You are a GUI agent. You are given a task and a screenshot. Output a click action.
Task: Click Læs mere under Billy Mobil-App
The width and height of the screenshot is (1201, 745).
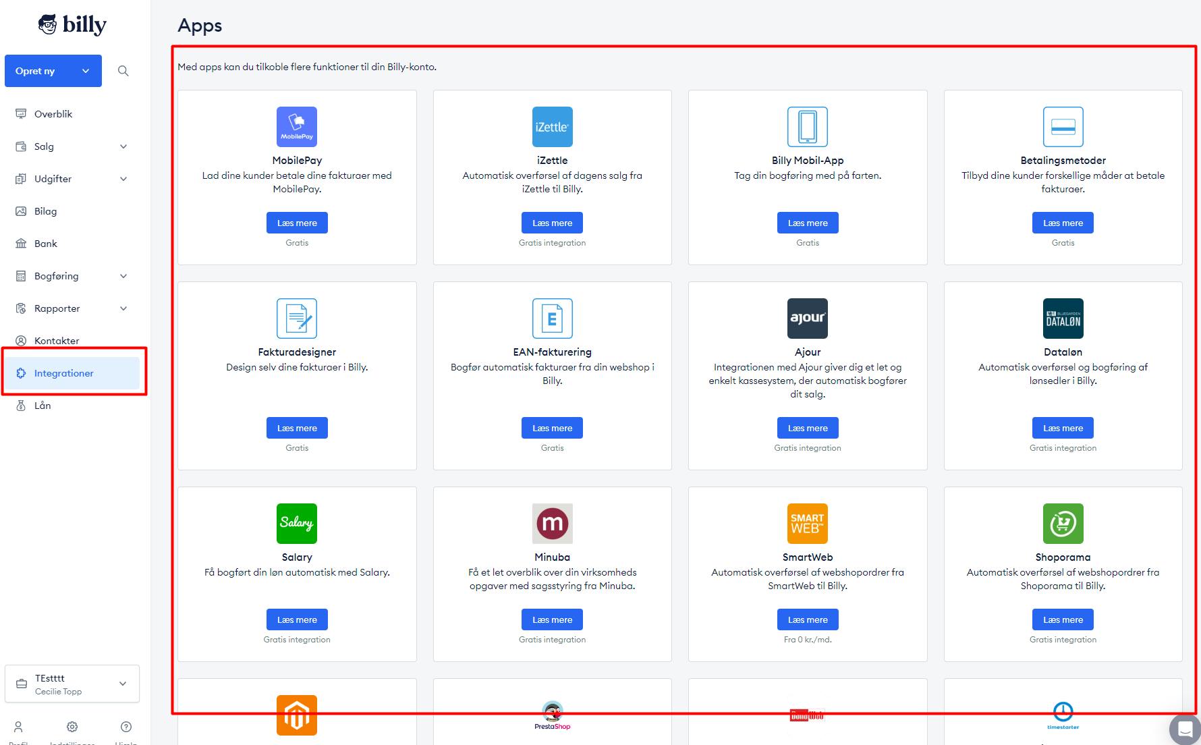(x=808, y=223)
